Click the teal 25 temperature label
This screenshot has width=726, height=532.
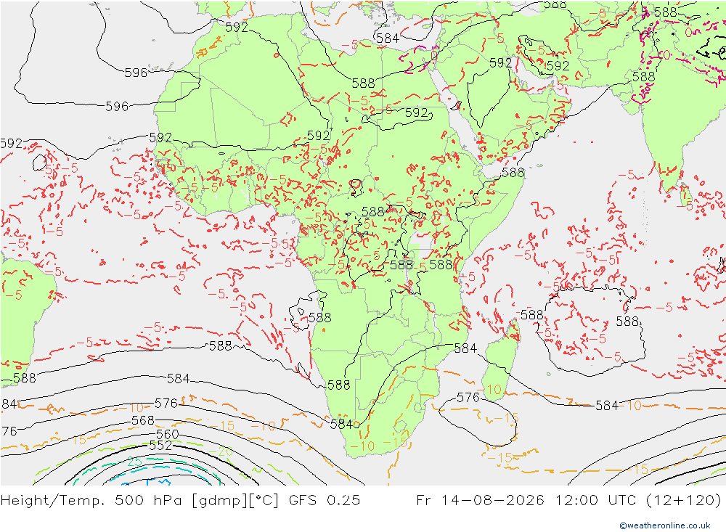(x=135, y=462)
